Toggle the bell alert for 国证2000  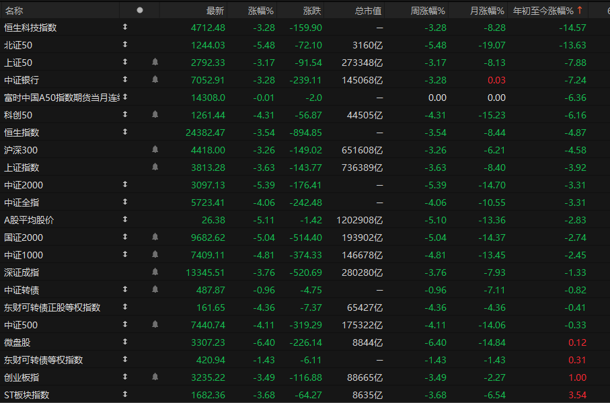155,237
